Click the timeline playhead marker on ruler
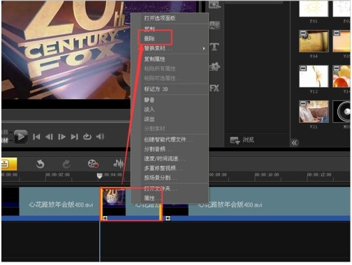This screenshot has height=265, width=352. 99,176
